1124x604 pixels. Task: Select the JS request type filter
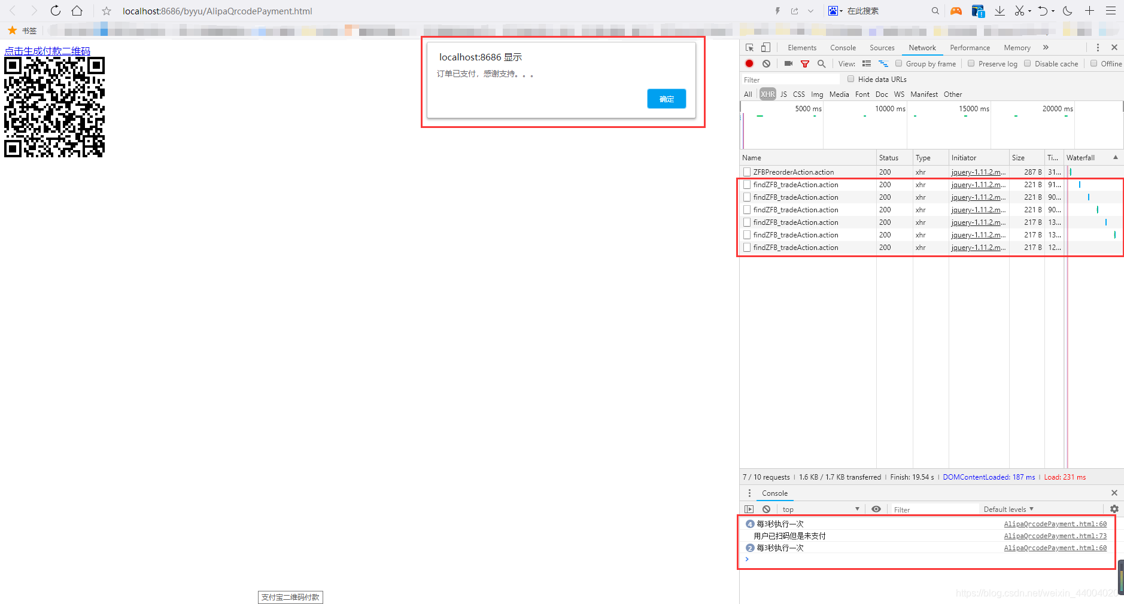point(783,94)
